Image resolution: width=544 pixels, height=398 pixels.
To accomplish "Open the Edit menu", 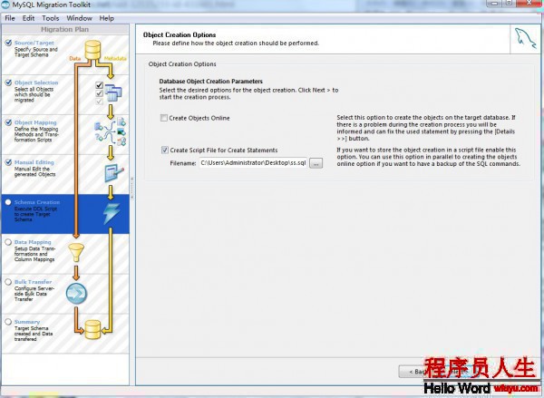I will [x=28, y=18].
